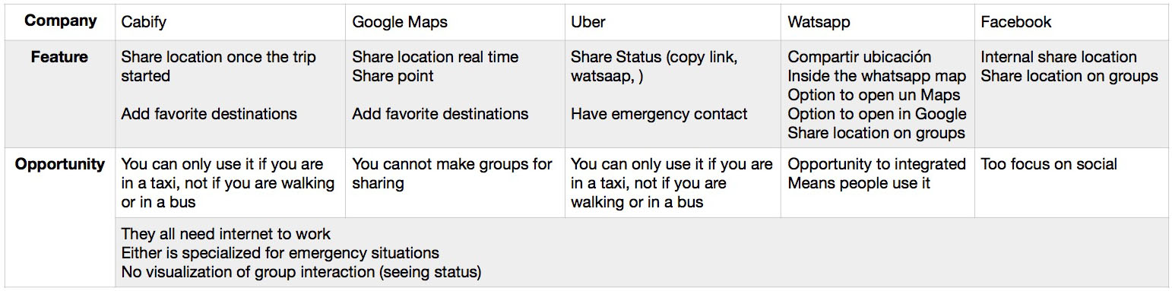
Task: Select the 'Too focus on social' cell
Action: [x=1072, y=183]
